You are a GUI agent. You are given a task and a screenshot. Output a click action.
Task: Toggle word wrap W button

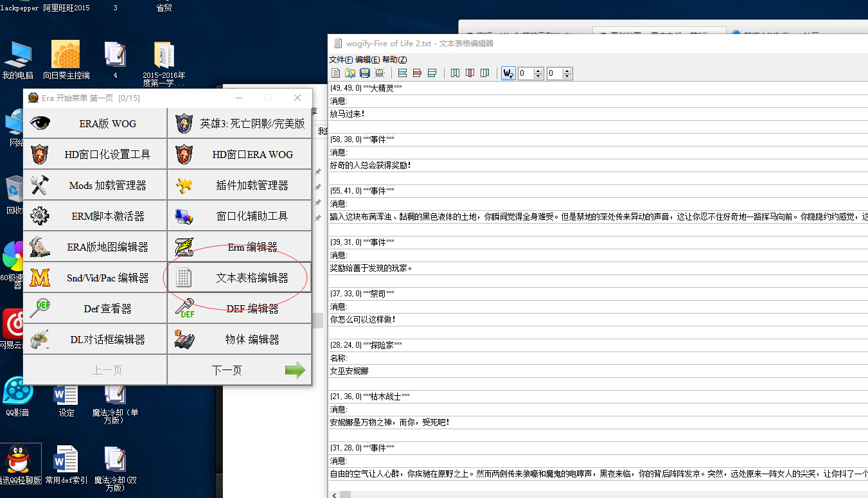click(x=508, y=73)
